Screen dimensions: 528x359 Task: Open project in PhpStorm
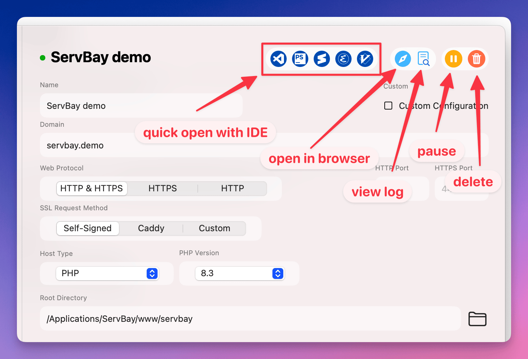click(300, 59)
